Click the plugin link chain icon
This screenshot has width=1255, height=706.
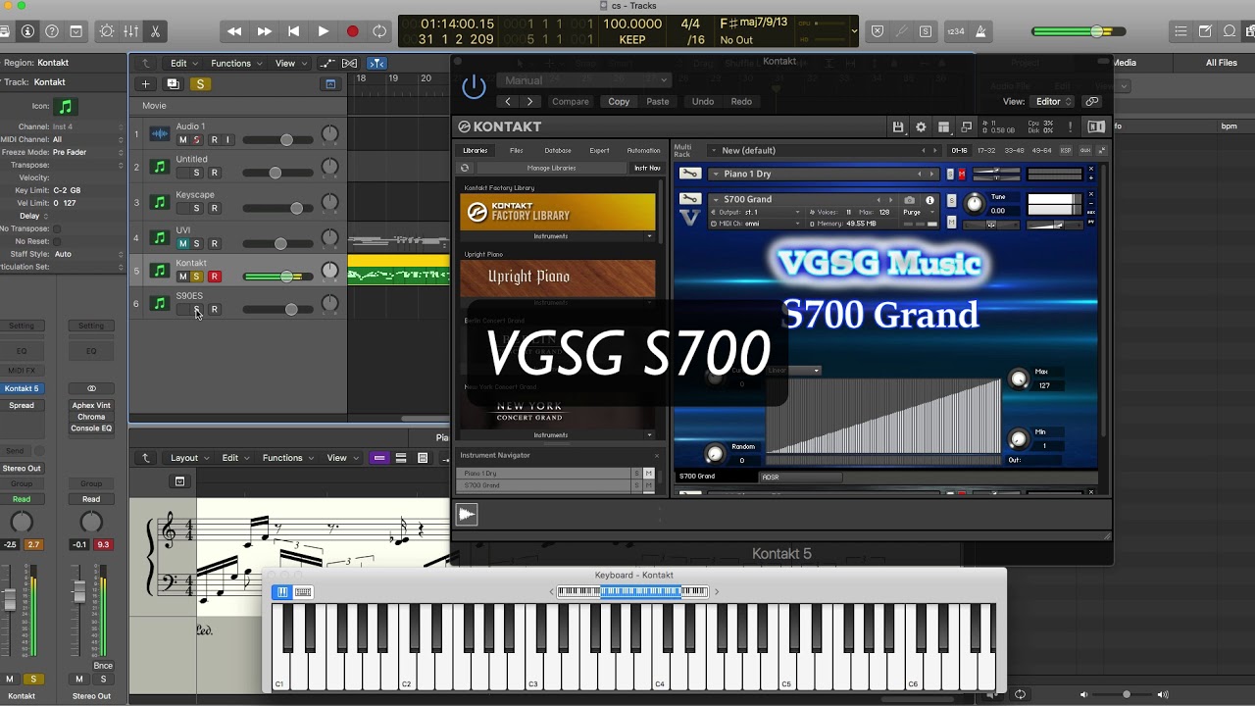tap(1091, 101)
